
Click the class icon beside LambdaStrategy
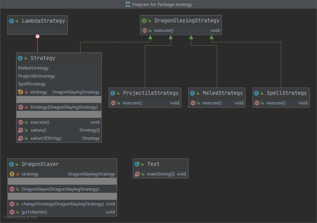point(12,21)
